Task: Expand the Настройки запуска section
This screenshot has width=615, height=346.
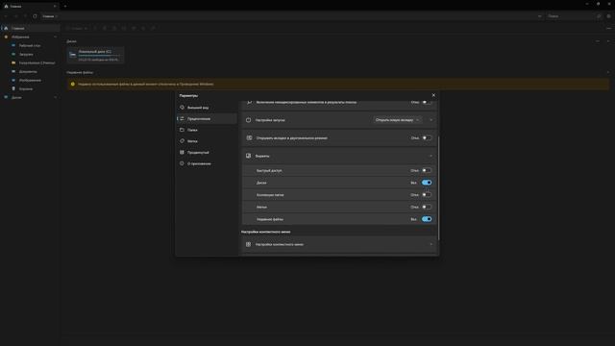Action: (431, 120)
